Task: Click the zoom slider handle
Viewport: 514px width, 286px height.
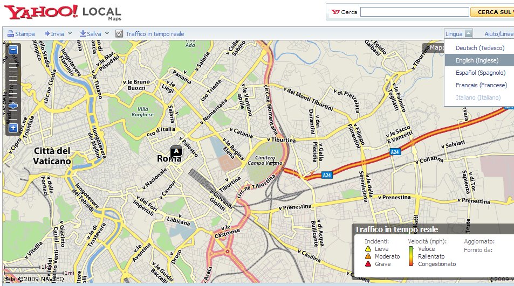Action: click(13, 106)
